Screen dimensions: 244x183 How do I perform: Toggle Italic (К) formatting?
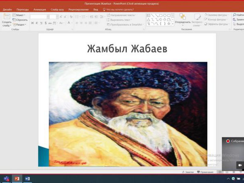point(37,23)
